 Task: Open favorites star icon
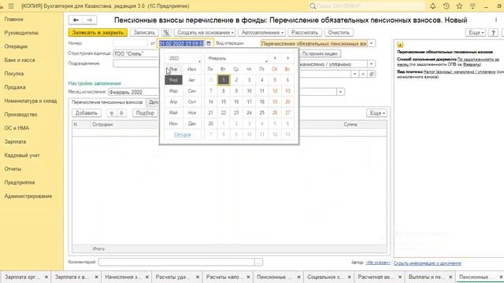[x=459, y=6]
